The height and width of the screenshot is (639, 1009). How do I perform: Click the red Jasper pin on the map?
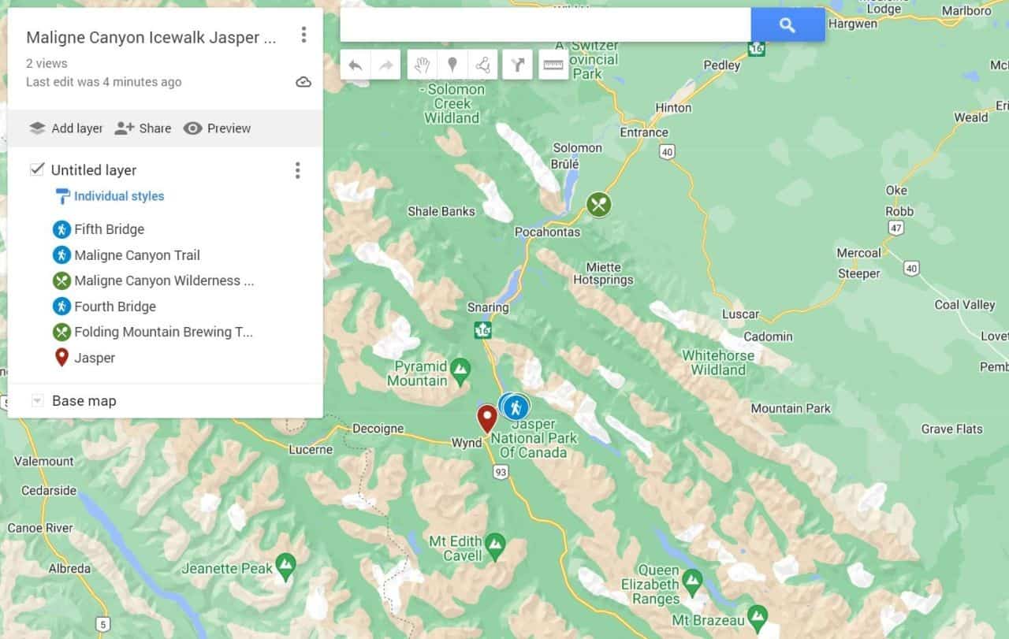(487, 418)
